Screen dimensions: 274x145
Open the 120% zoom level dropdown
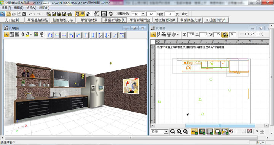coord(166,132)
